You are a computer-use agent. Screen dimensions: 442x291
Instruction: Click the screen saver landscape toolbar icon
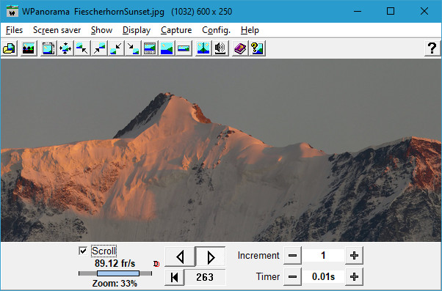[29, 48]
